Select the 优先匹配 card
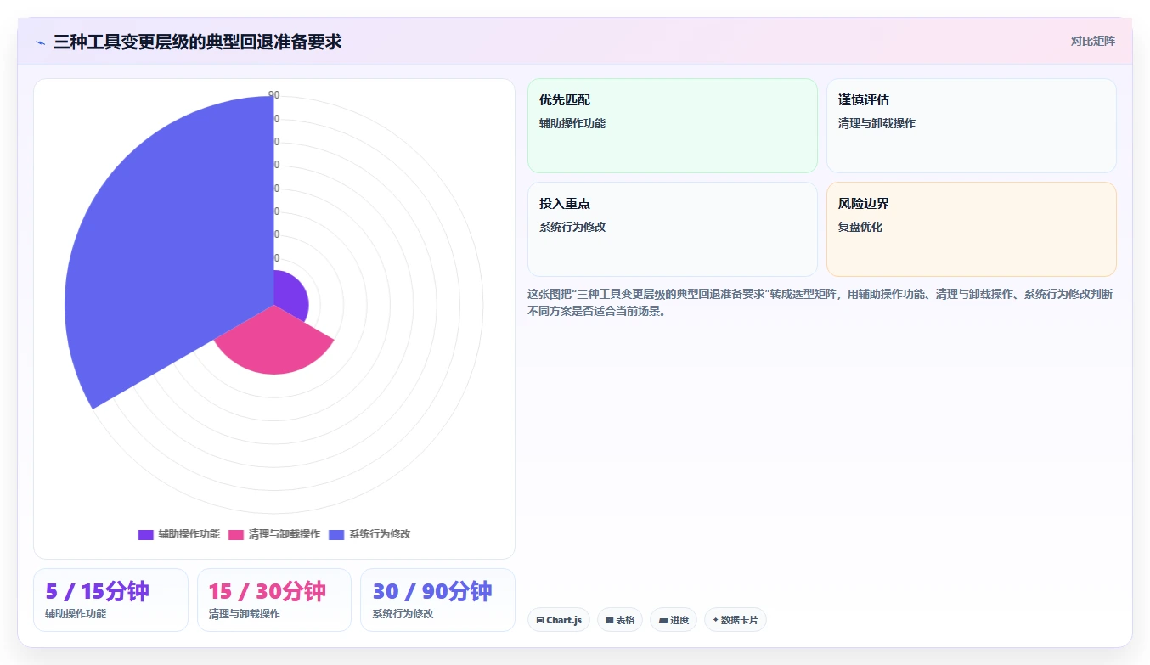 (x=672, y=126)
